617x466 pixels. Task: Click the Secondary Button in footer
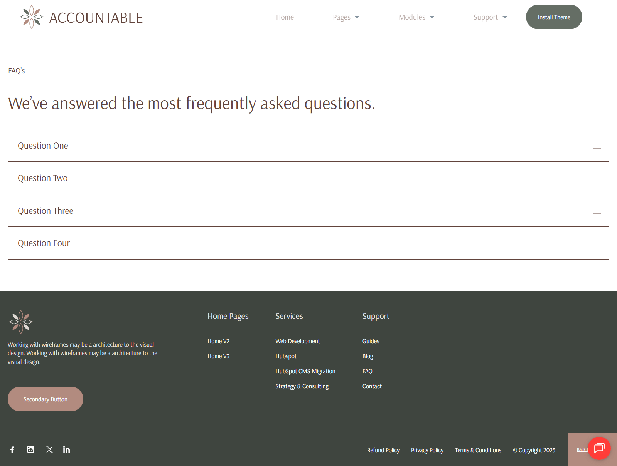coord(46,399)
